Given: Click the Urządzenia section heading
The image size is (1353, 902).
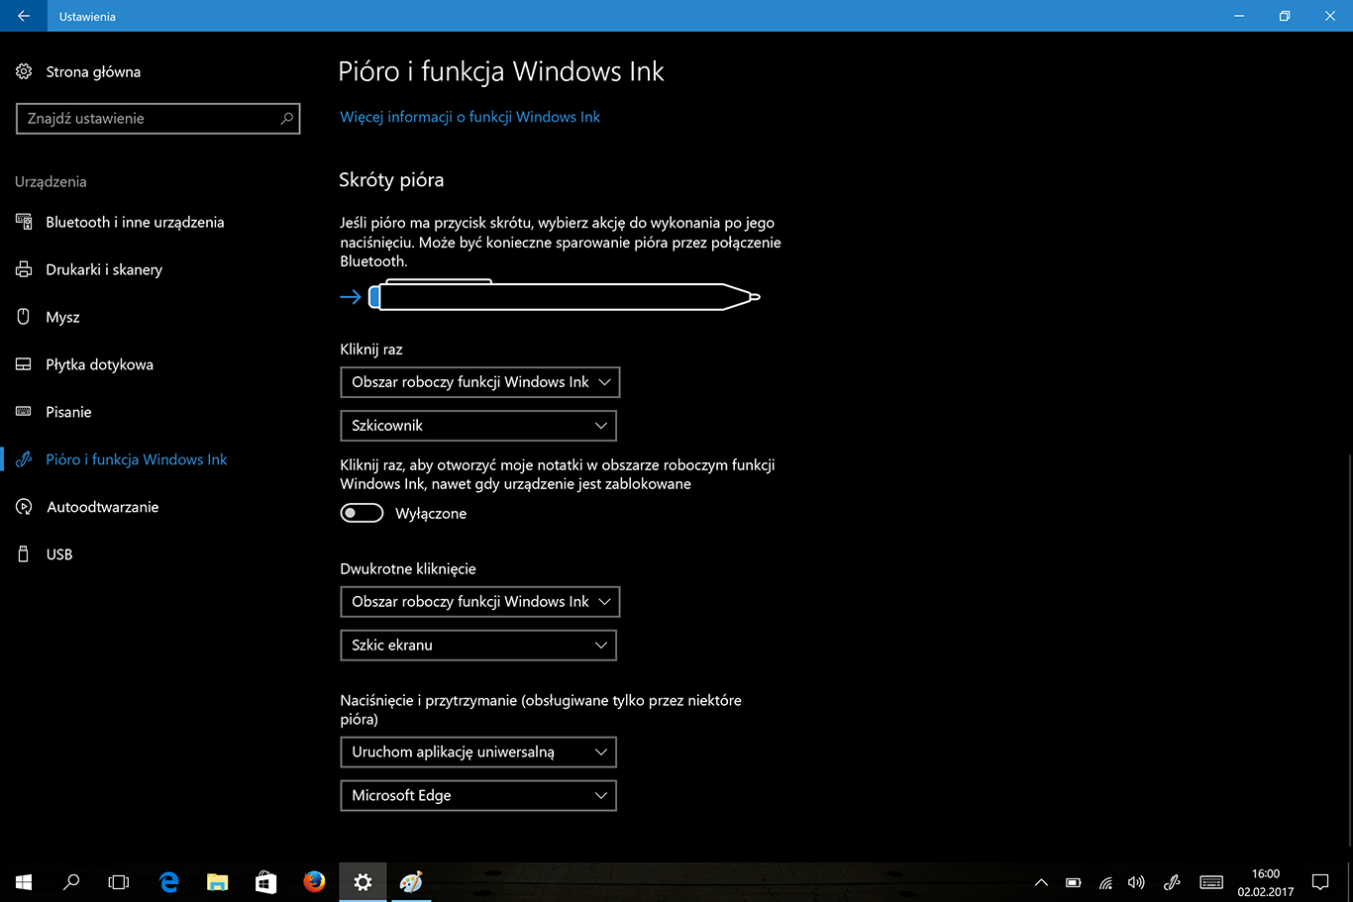Looking at the screenshot, I should click(51, 181).
